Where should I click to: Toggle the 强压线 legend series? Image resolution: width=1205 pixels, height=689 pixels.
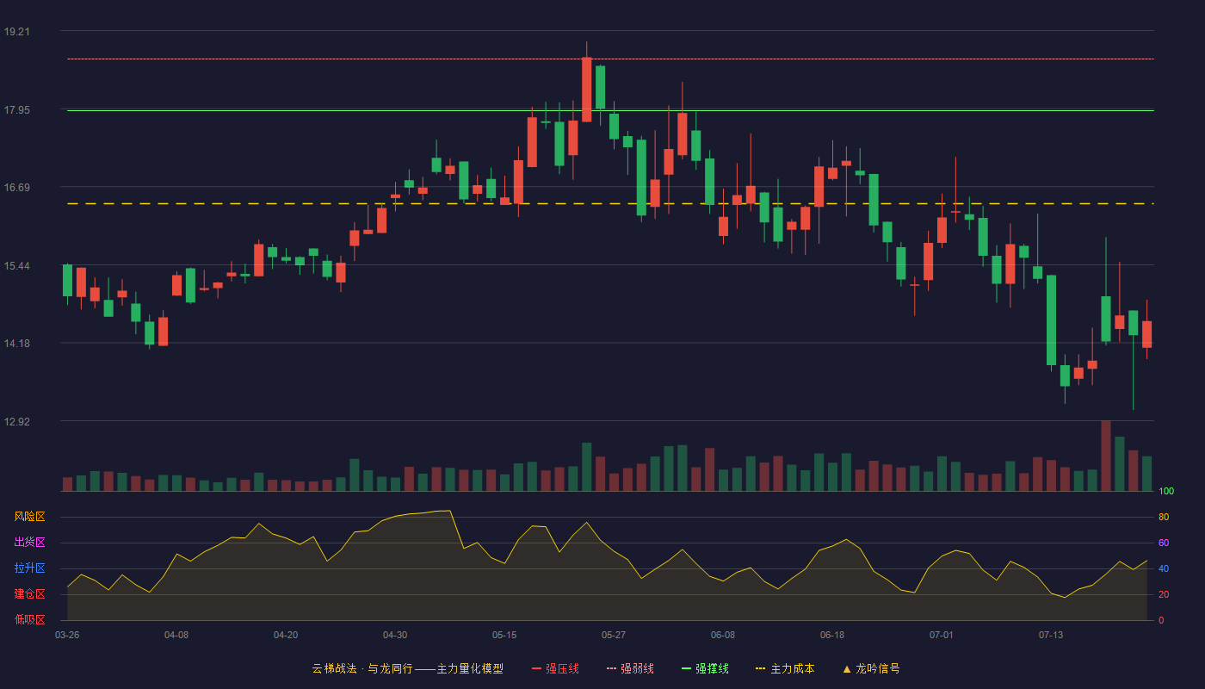coord(555,668)
